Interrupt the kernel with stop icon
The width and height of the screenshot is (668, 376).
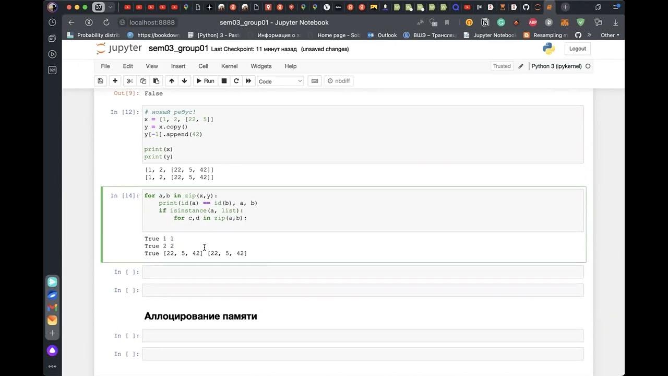click(x=224, y=81)
